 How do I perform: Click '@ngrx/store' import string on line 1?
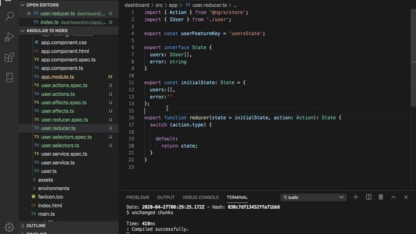[227, 12]
